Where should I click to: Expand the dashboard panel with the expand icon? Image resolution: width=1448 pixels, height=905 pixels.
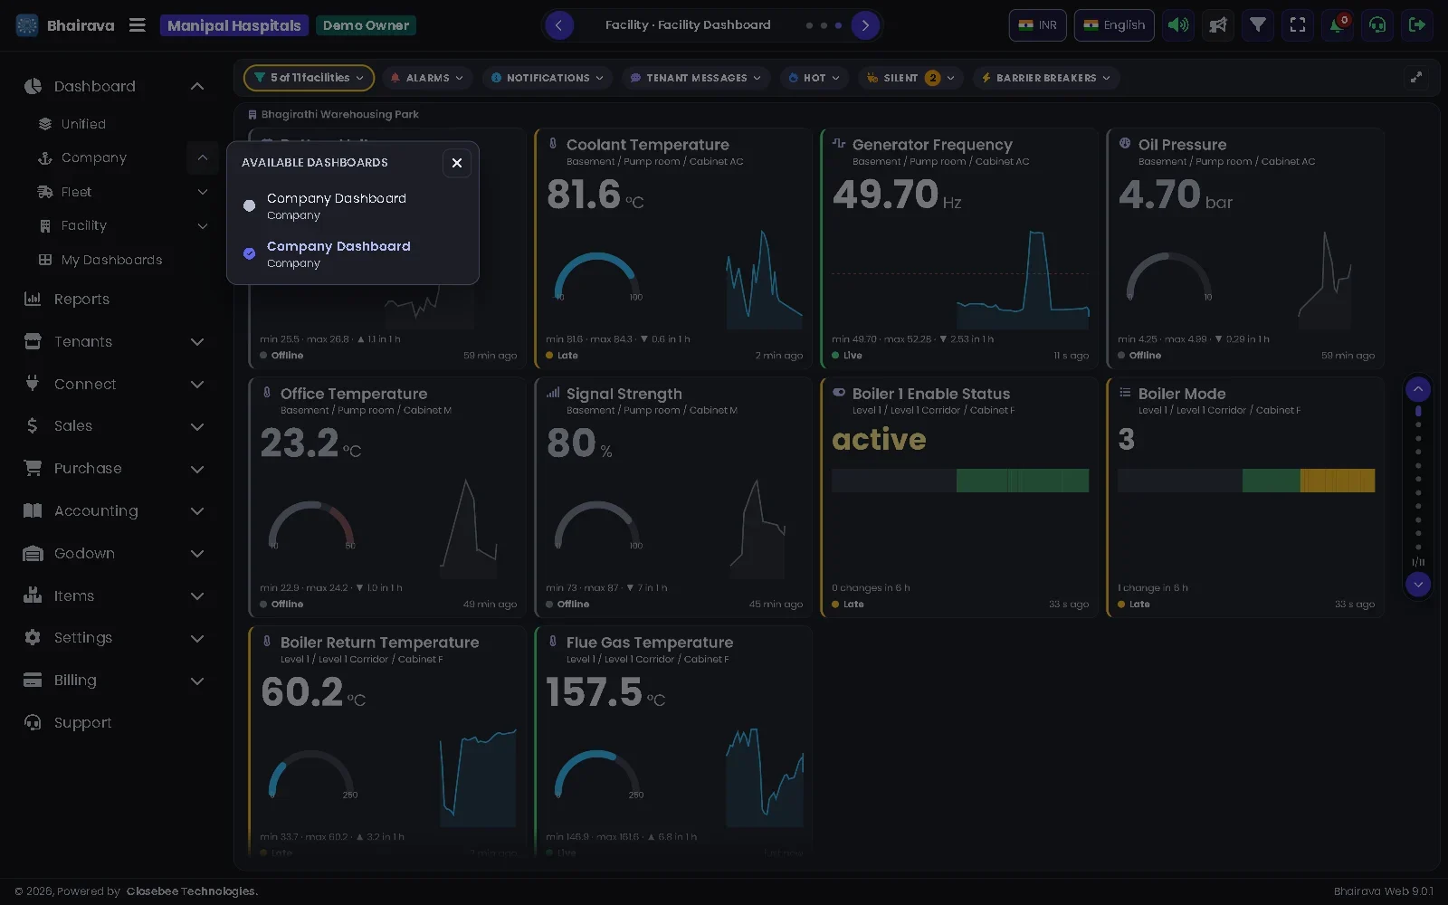point(1416,78)
